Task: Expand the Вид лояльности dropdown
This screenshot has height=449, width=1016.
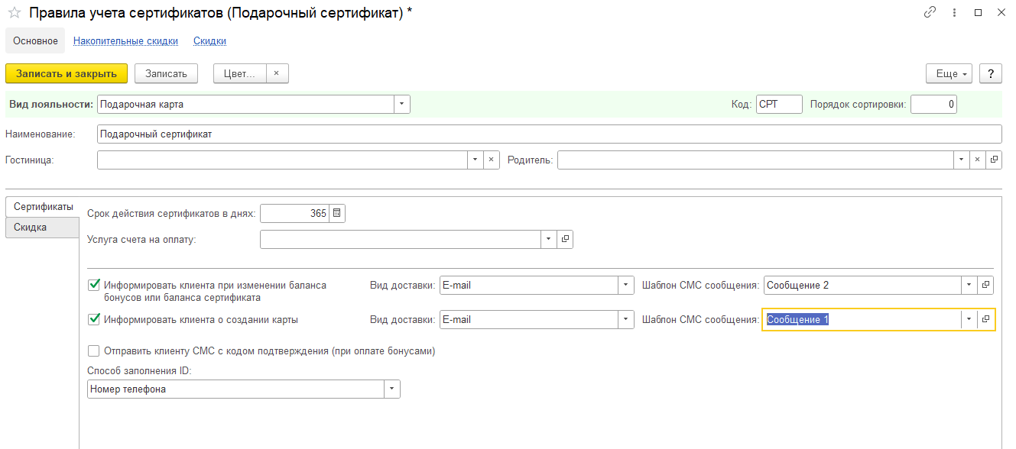Action: click(402, 104)
